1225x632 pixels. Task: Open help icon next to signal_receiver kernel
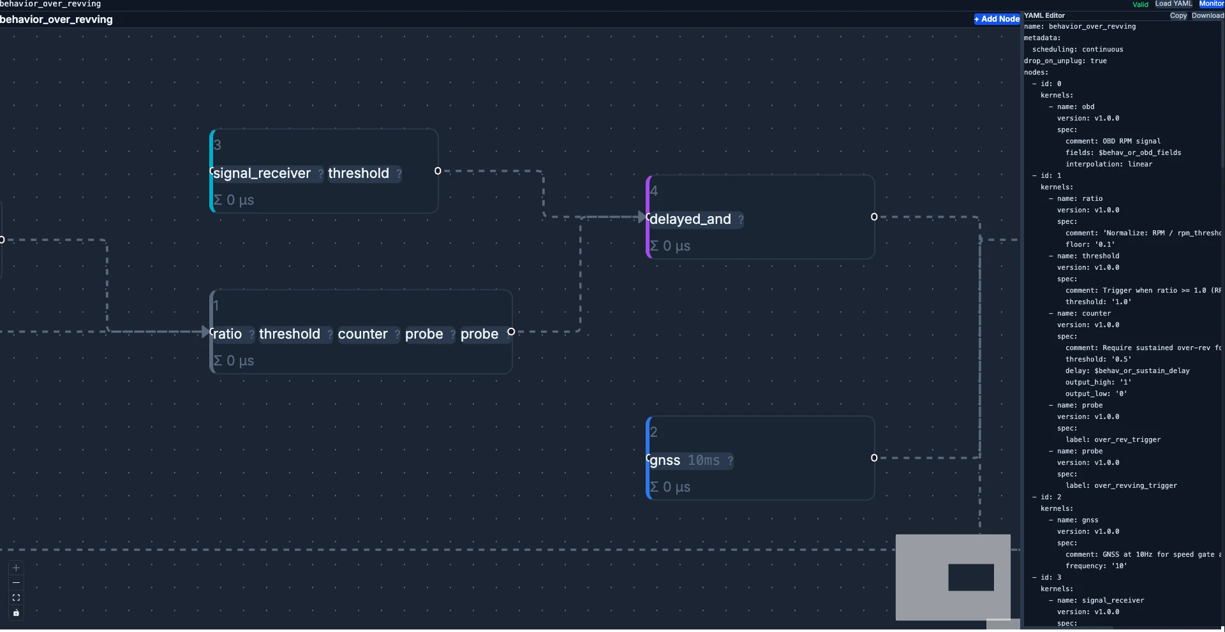(x=320, y=173)
